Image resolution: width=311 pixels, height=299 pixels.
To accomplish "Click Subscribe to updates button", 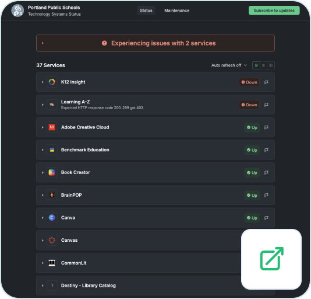I will (x=274, y=11).
